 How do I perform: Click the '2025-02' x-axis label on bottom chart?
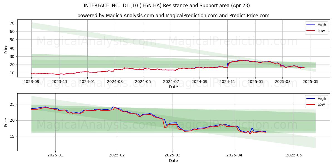(117, 155)
